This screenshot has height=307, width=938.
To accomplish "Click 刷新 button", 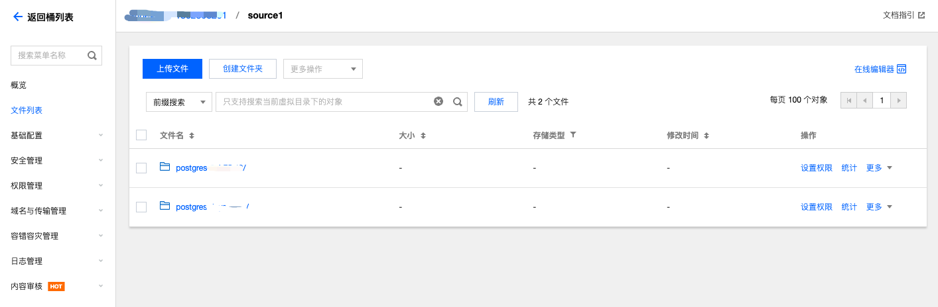I will point(496,102).
